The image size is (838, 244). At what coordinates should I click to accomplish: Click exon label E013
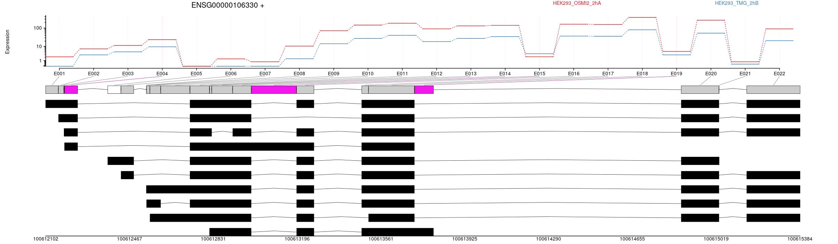(x=471, y=74)
